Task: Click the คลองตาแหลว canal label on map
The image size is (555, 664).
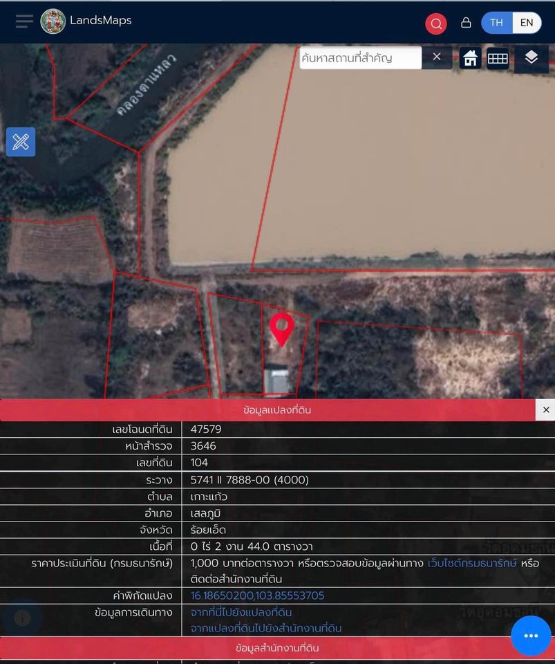Action: coord(147,84)
